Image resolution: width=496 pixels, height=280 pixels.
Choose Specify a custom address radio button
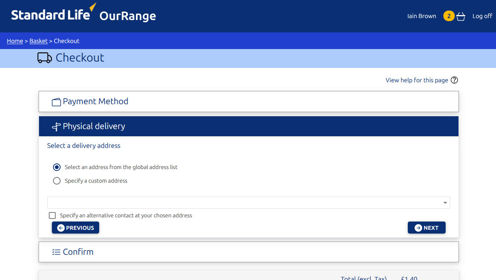click(57, 181)
